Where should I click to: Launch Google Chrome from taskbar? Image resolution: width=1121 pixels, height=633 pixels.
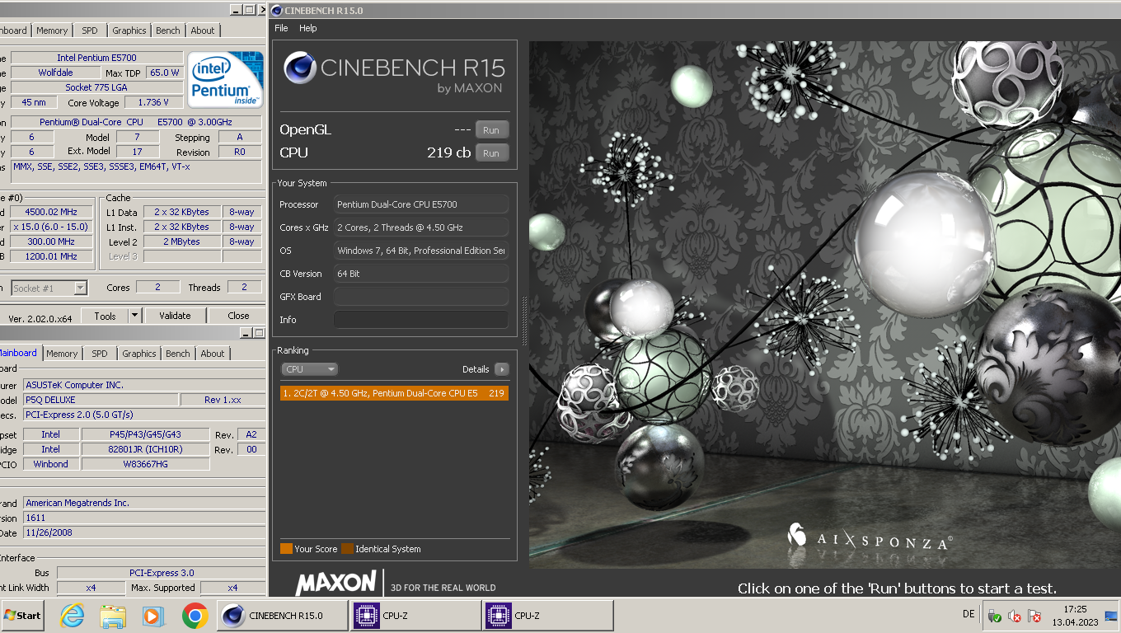pyautogui.click(x=195, y=616)
